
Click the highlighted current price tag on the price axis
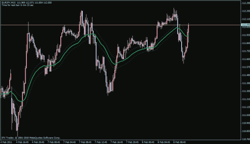tap(246, 25)
